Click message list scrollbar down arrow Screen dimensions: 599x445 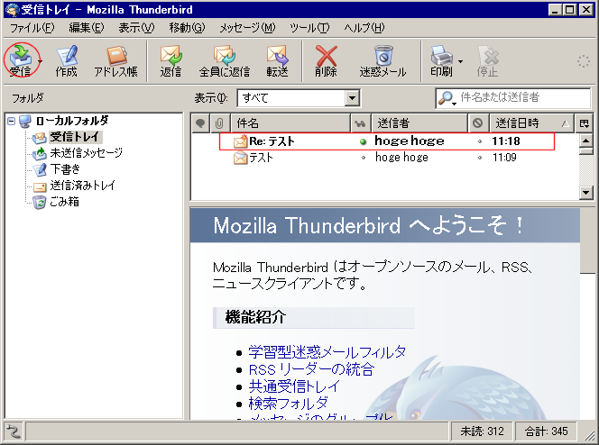tap(586, 192)
